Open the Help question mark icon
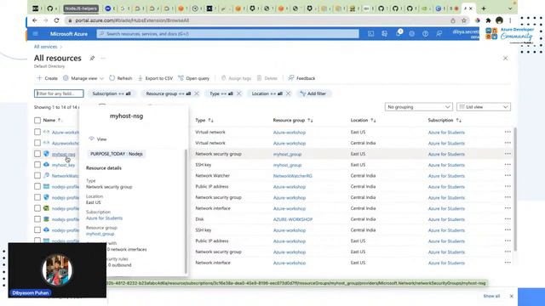 pos(425,34)
